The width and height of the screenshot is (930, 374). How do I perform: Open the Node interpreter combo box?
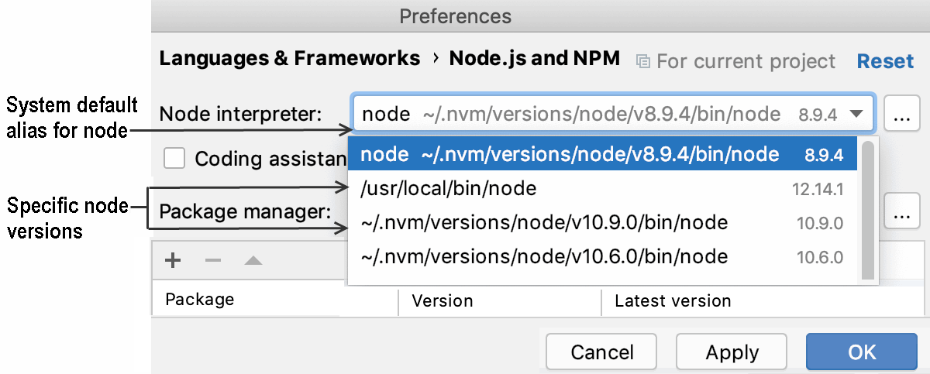604,115
